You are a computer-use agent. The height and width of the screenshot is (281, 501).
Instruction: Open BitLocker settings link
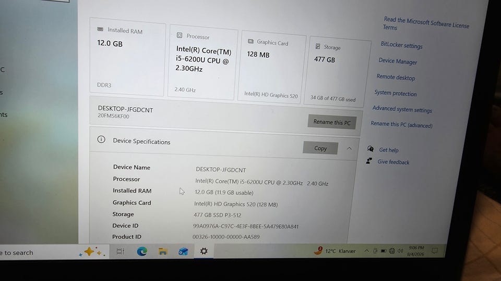coord(401,45)
